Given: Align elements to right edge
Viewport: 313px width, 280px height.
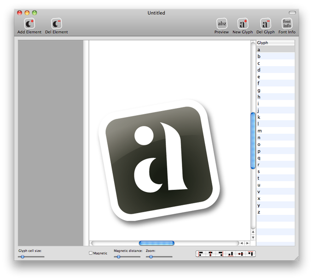Looking at the screenshot, I should coord(220,254).
